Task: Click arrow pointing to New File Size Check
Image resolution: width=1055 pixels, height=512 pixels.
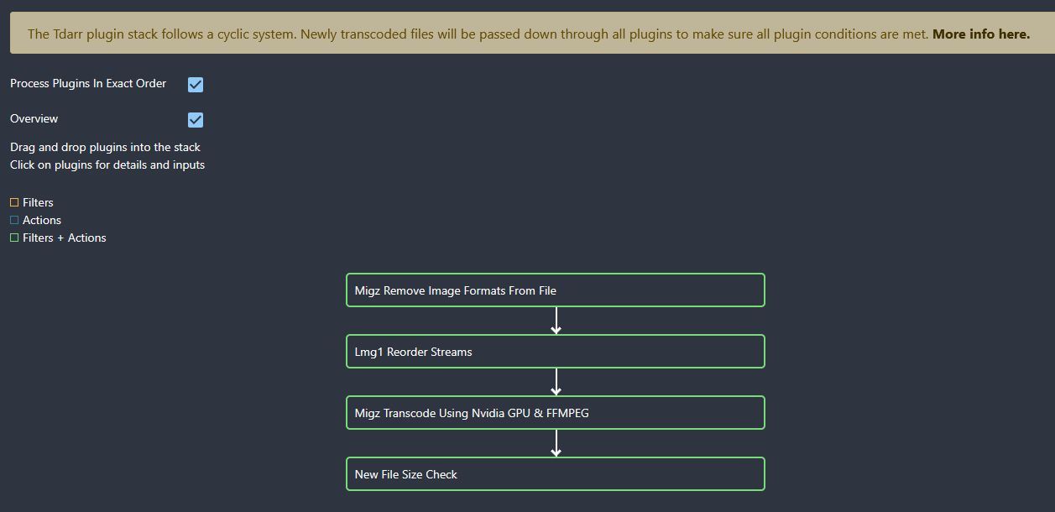Action: click(x=556, y=443)
